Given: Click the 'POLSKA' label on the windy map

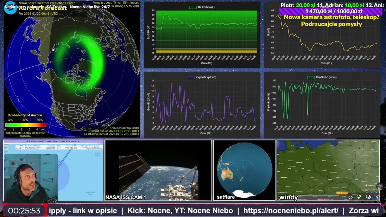Looking at the screenshot, I should pos(334,162).
